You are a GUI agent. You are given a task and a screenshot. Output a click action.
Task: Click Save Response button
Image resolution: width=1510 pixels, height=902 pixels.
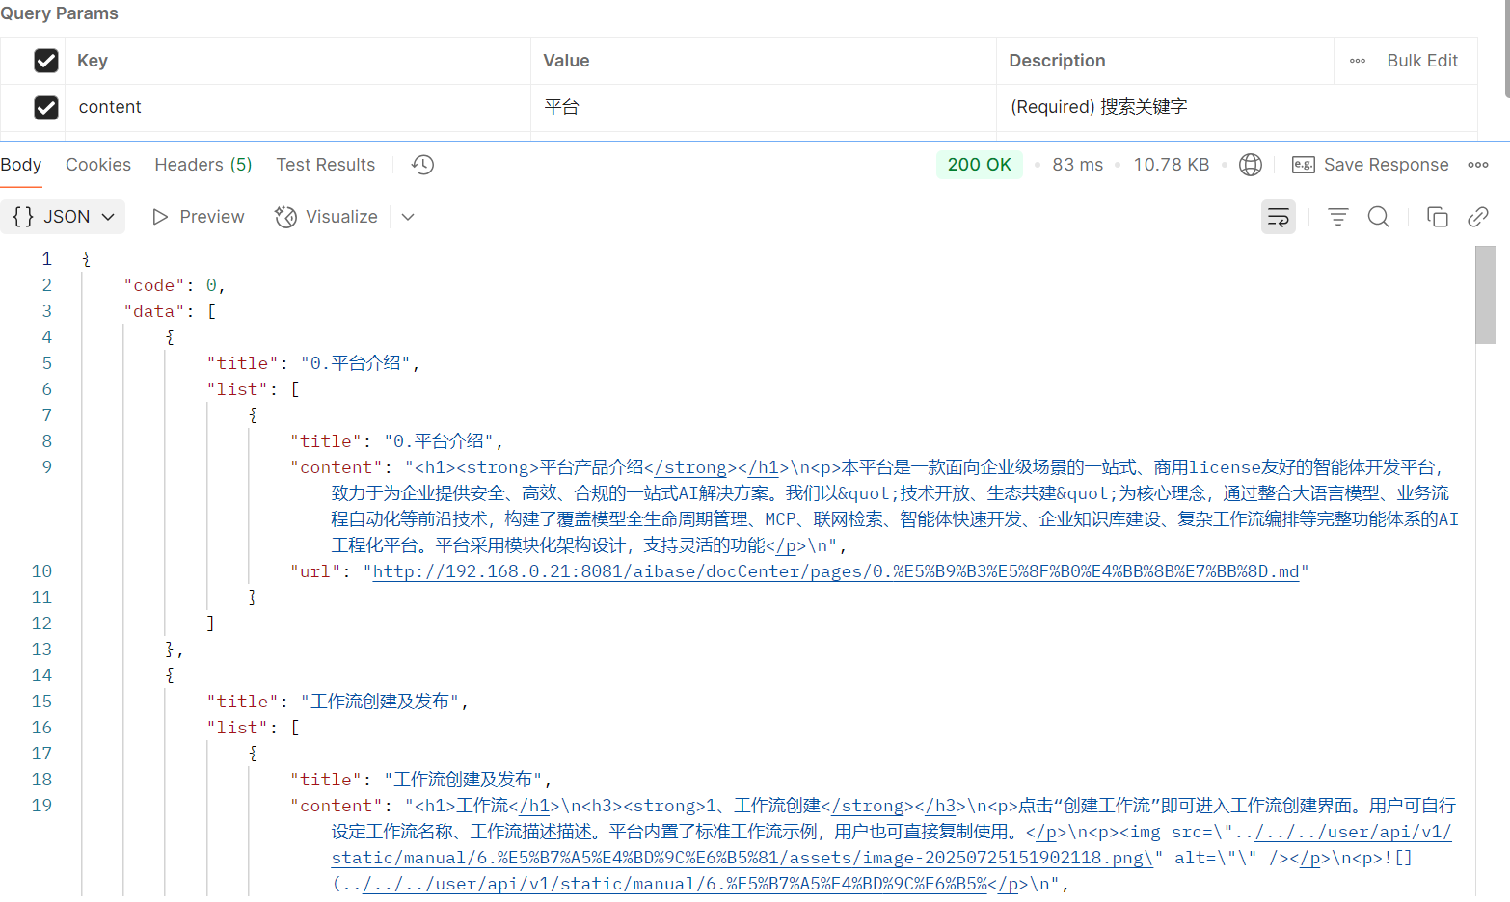click(1370, 165)
